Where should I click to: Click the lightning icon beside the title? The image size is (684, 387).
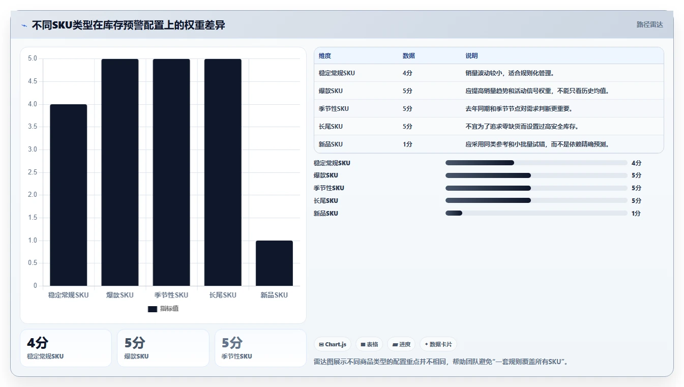[24, 25]
